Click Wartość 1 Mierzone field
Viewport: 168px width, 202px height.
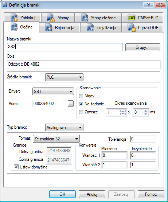(114, 155)
